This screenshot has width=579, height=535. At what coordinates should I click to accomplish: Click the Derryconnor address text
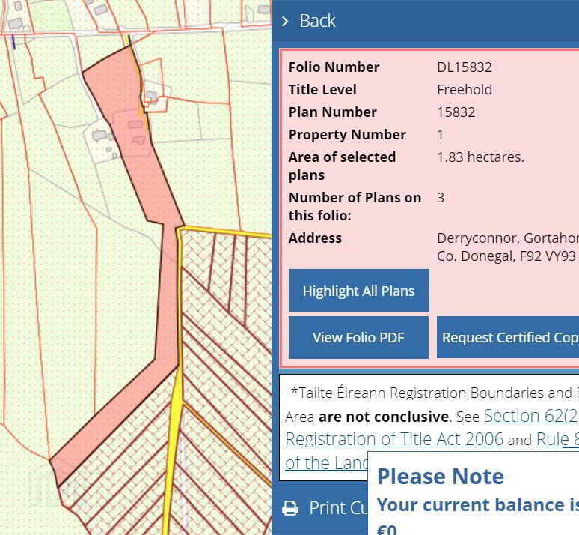coord(508,247)
